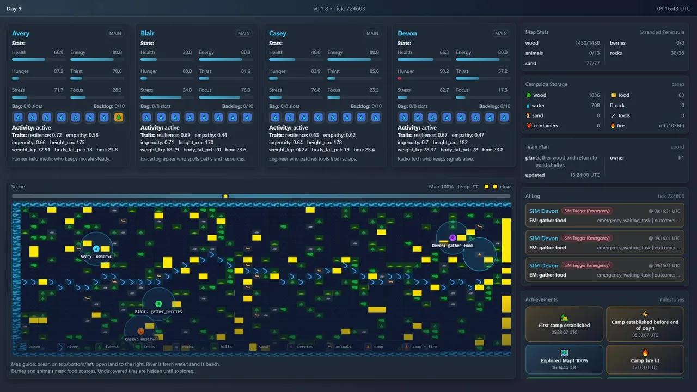Click the containers icon in Campside Storage
This screenshot has height=392, width=697.
click(x=528, y=126)
